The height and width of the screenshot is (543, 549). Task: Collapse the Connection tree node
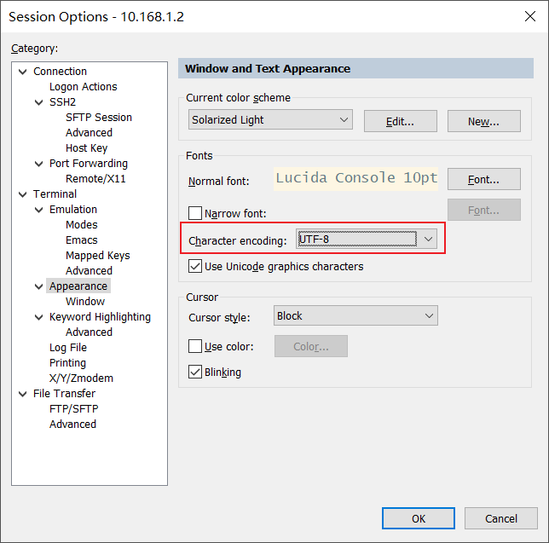[x=22, y=72]
